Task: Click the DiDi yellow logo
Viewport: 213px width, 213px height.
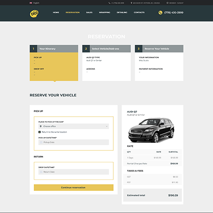Action: tap(34, 14)
